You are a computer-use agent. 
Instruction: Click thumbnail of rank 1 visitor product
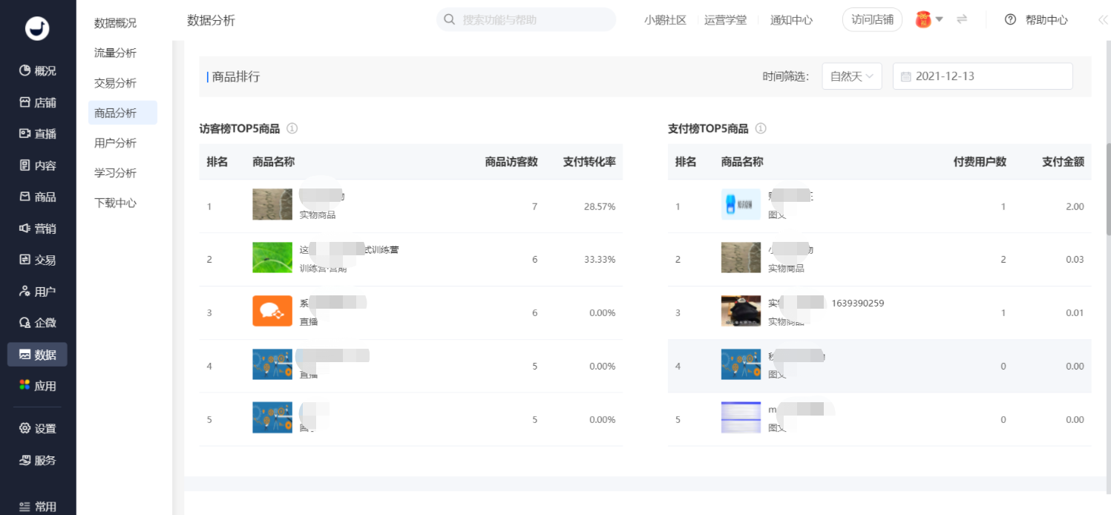tap(272, 204)
